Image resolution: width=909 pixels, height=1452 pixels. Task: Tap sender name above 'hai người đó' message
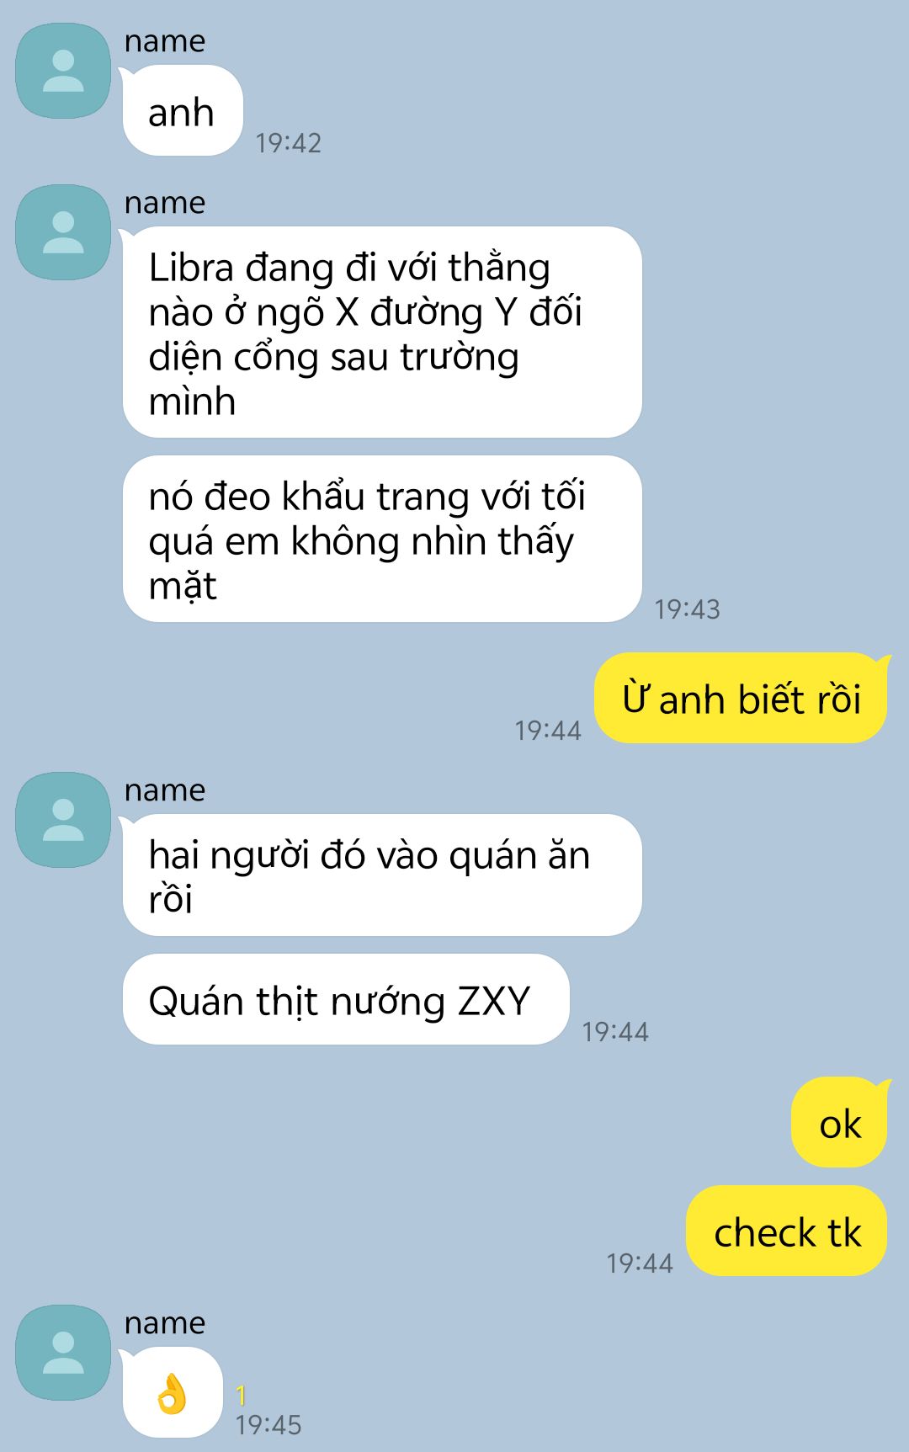click(x=165, y=790)
